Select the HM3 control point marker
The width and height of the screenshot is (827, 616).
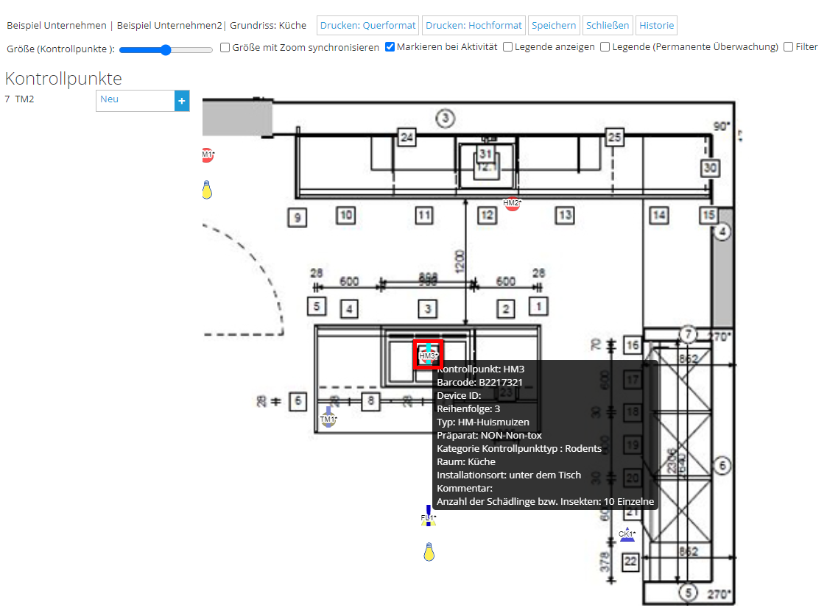(428, 355)
